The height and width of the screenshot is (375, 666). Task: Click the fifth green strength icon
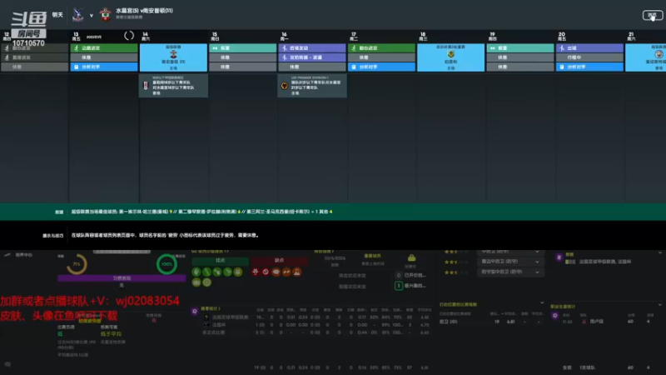click(238, 272)
